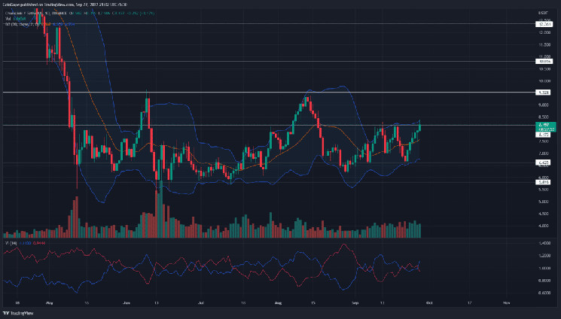The image size is (561, 319).
Task: Click the 5.000 price axis tick
Action: tap(544, 202)
